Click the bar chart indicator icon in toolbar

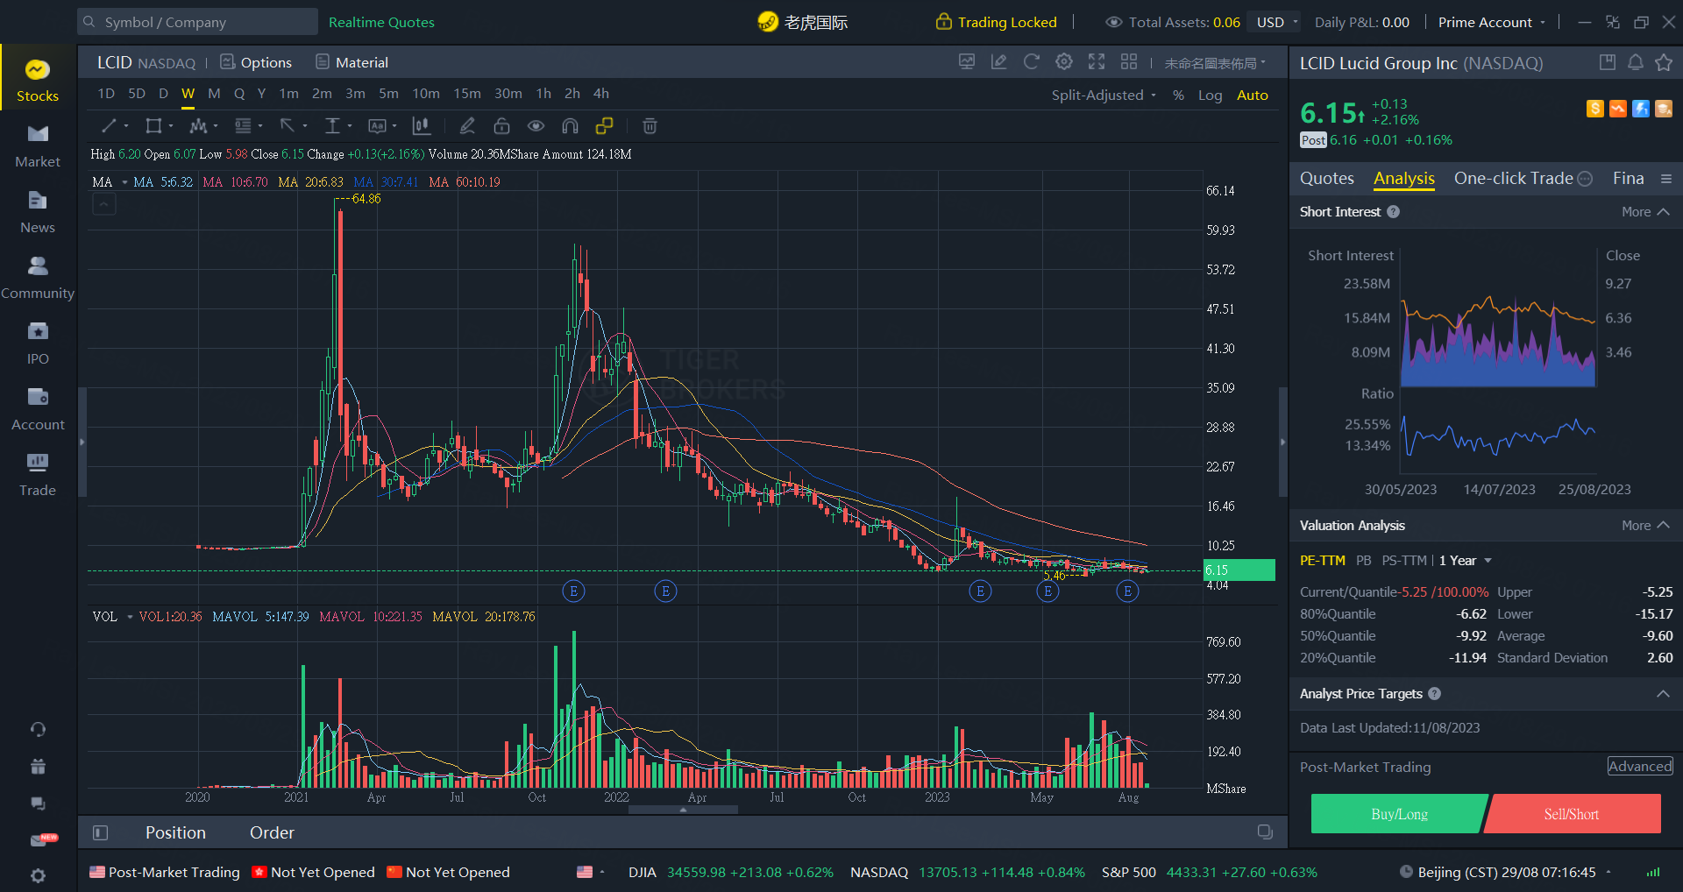(x=422, y=126)
